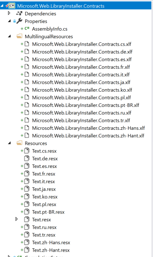The height and width of the screenshot is (257, 153).
Task: Collapse the MultilingualResources folder
Action: coord(10,36)
